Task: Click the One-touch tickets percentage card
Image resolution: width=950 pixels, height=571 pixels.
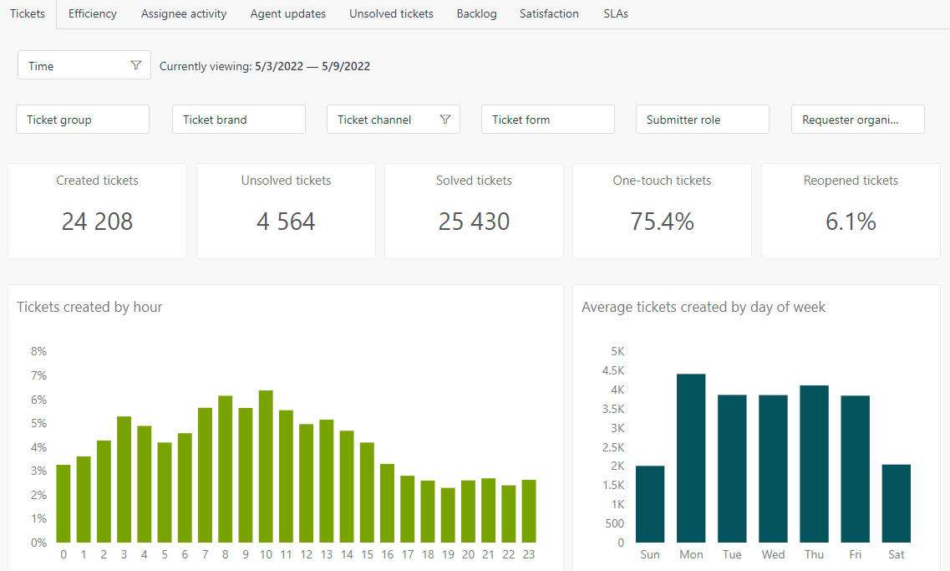Action: coord(661,211)
